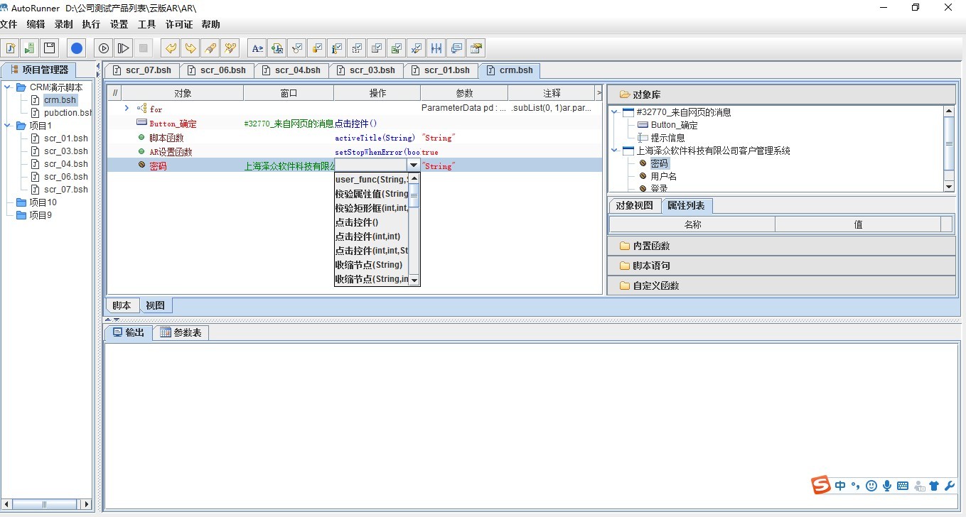The height and width of the screenshot is (517, 966).
Task: Toggle the punctuation mode on the IME bar
Action: [856, 486]
